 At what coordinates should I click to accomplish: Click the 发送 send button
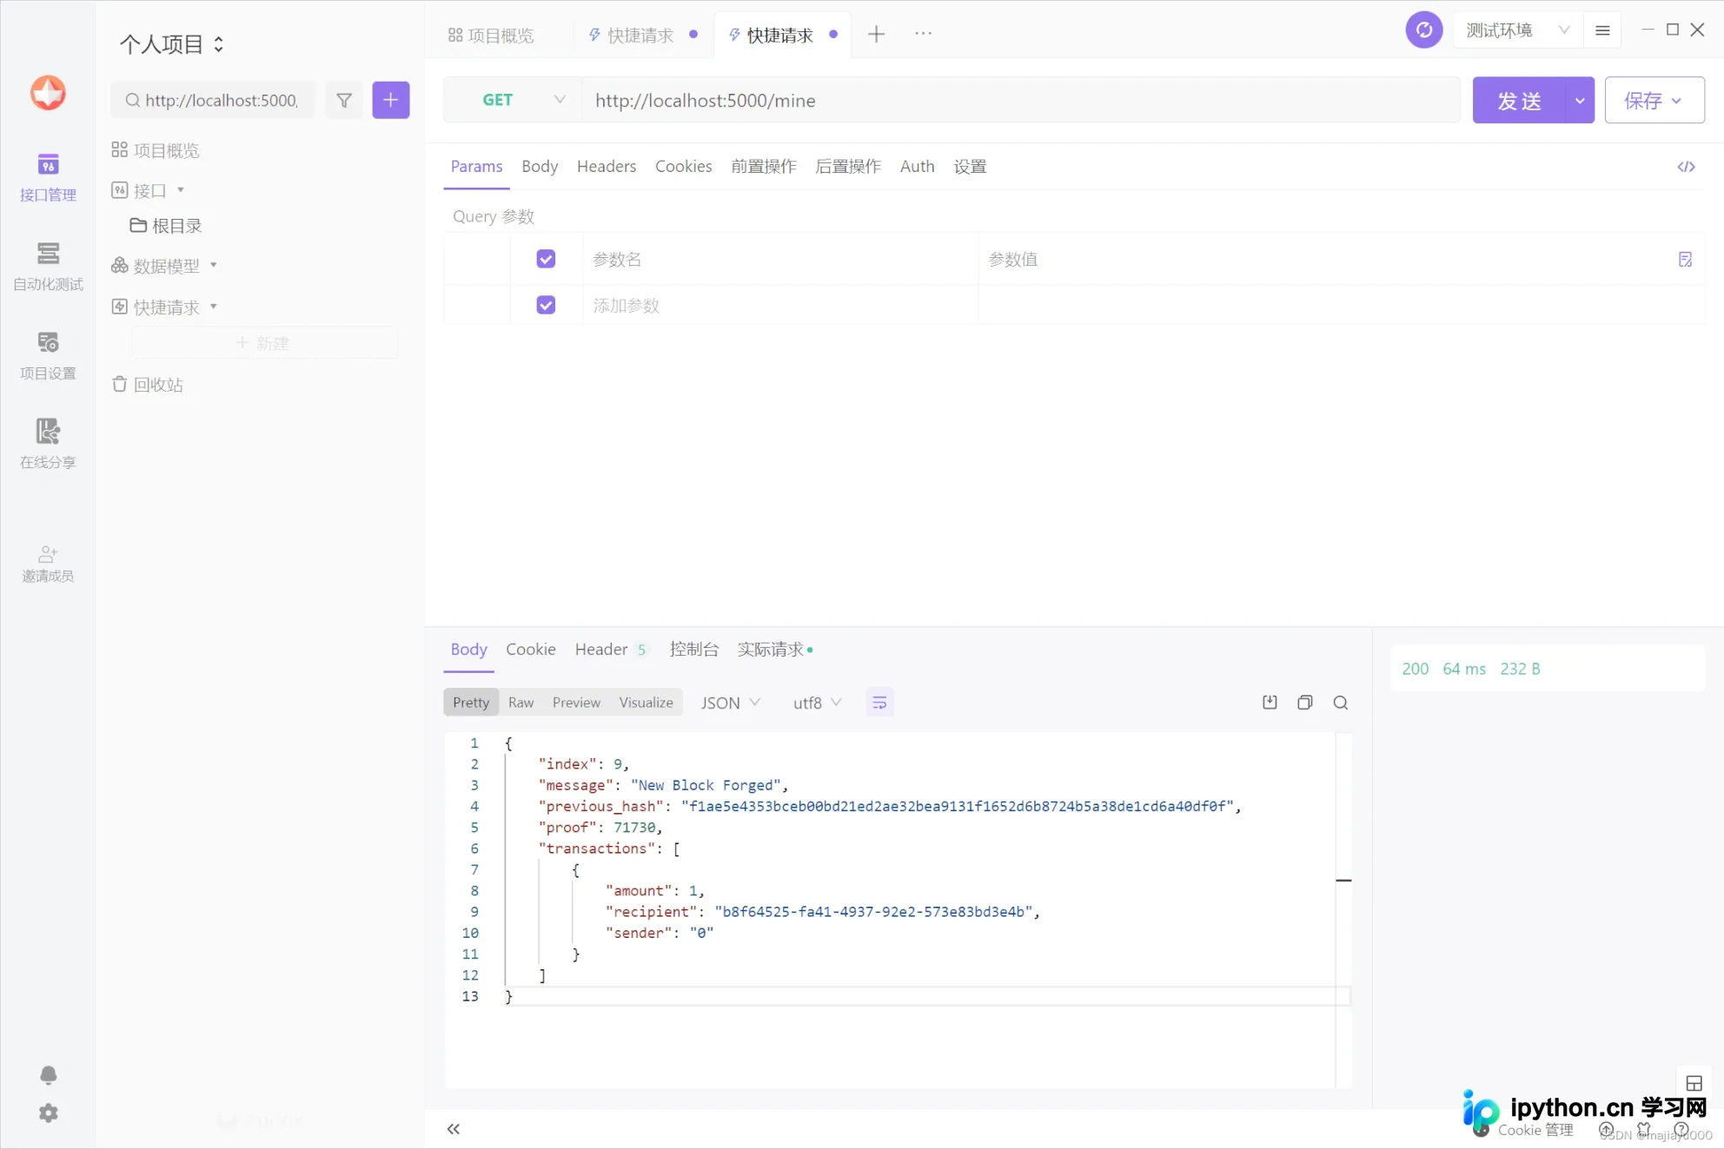1519,100
